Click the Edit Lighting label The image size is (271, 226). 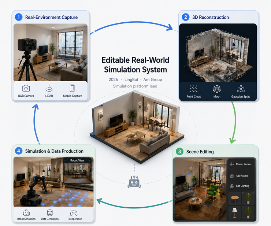tap(242, 186)
